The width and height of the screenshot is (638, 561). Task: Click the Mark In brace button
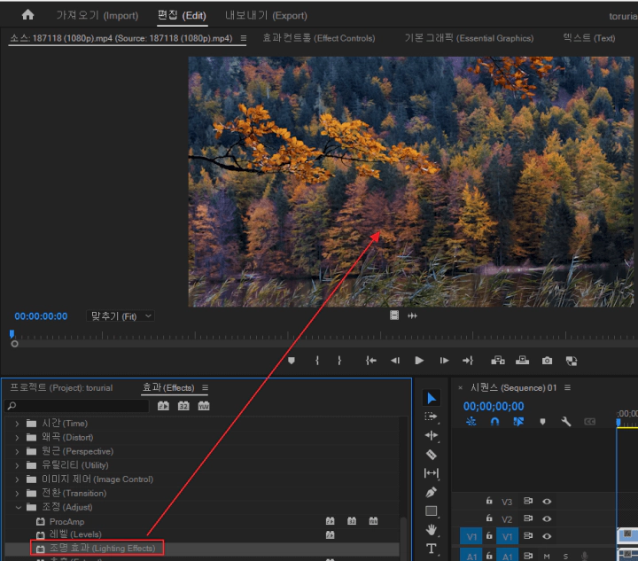[317, 361]
